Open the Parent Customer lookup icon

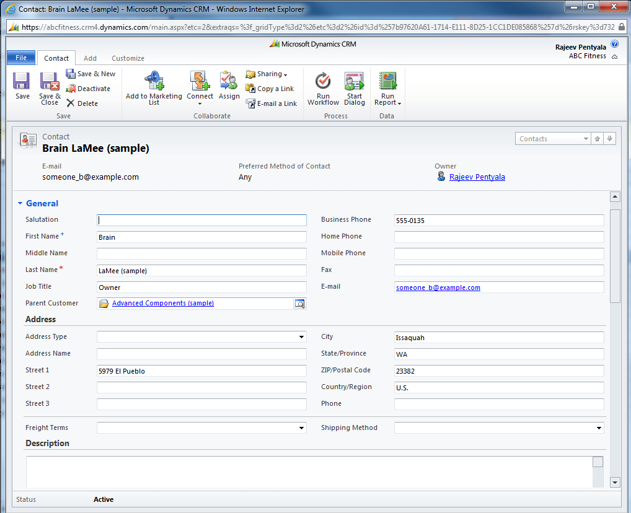point(300,304)
